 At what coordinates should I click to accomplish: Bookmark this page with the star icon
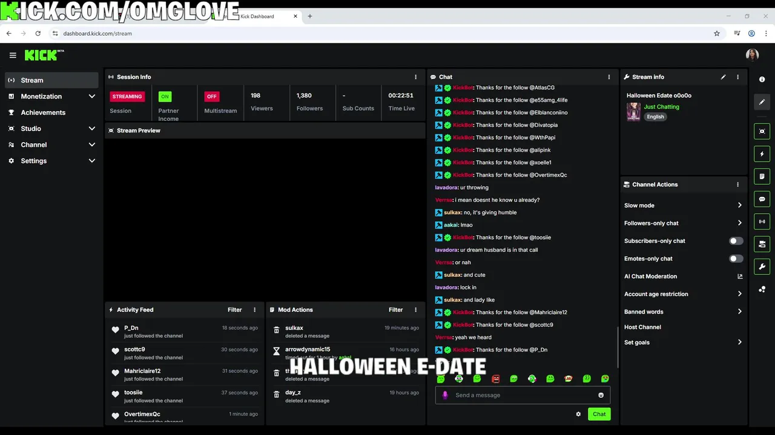(x=717, y=33)
